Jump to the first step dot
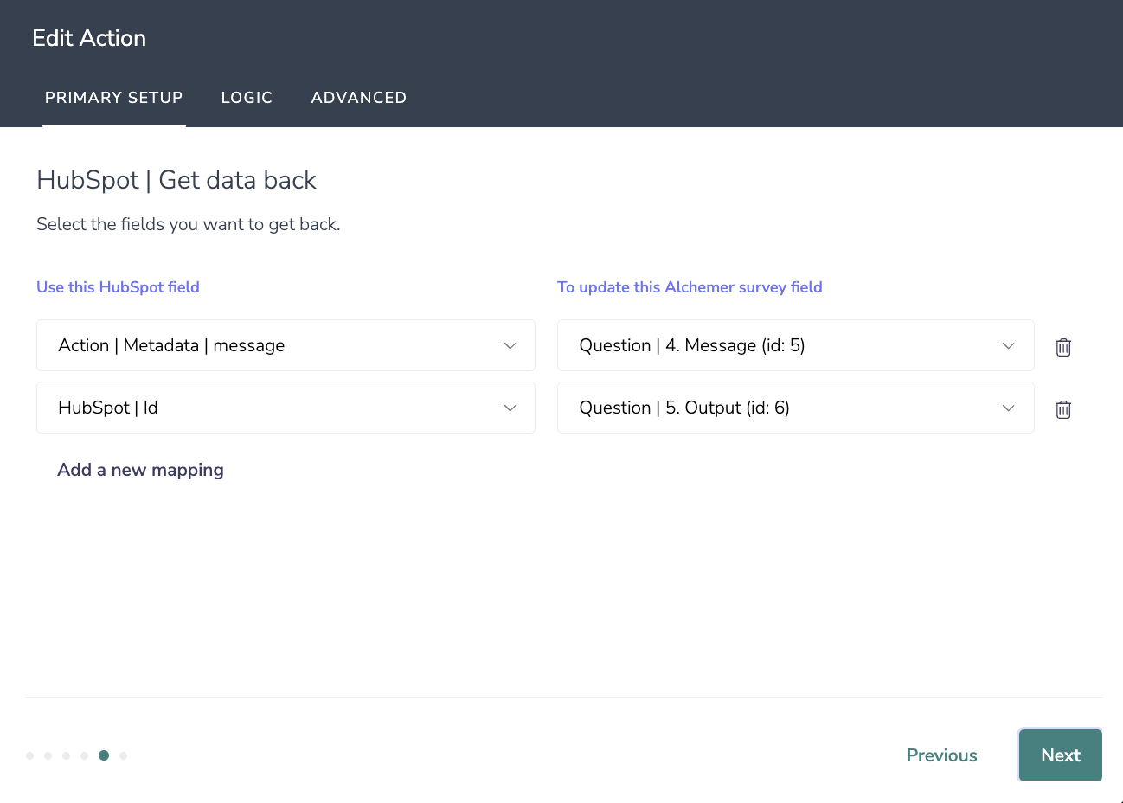The width and height of the screenshot is (1123, 803). coord(30,755)
